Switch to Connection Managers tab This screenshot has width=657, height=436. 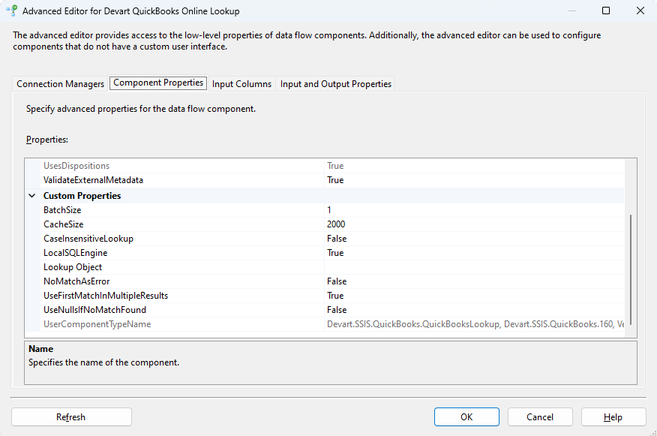click(x=61, y=84)
